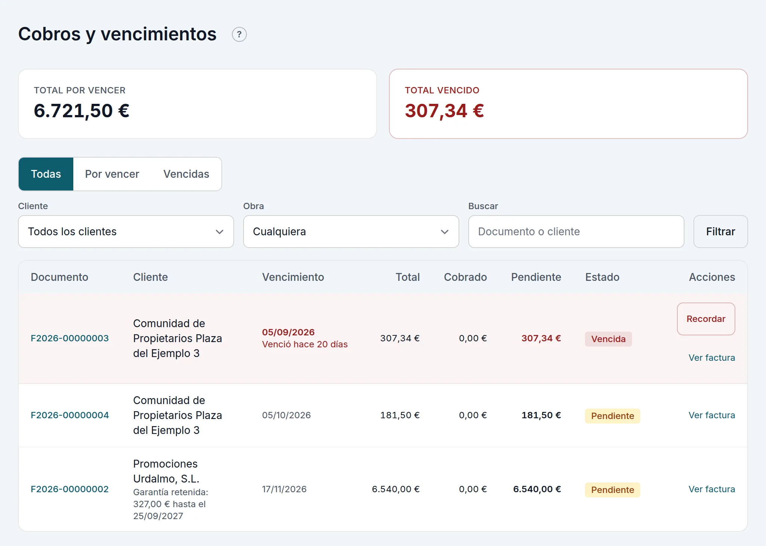Click the Filtrar button
This screenshot has height=546, width=766.
coord(720,232)
